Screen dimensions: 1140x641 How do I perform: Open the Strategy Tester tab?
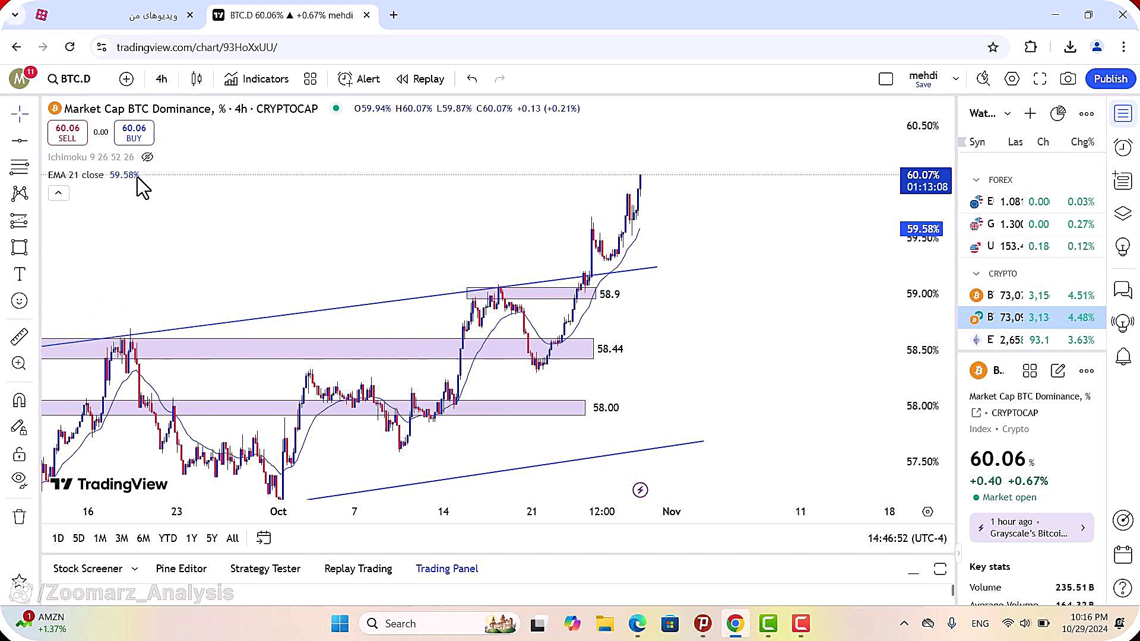point(265,569)
